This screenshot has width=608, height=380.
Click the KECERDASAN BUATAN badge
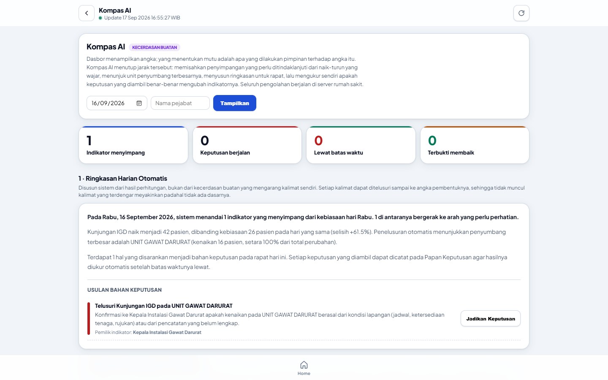155,47
